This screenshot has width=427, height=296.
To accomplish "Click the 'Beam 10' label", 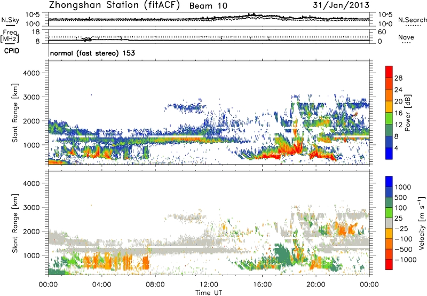I will 208,6.
